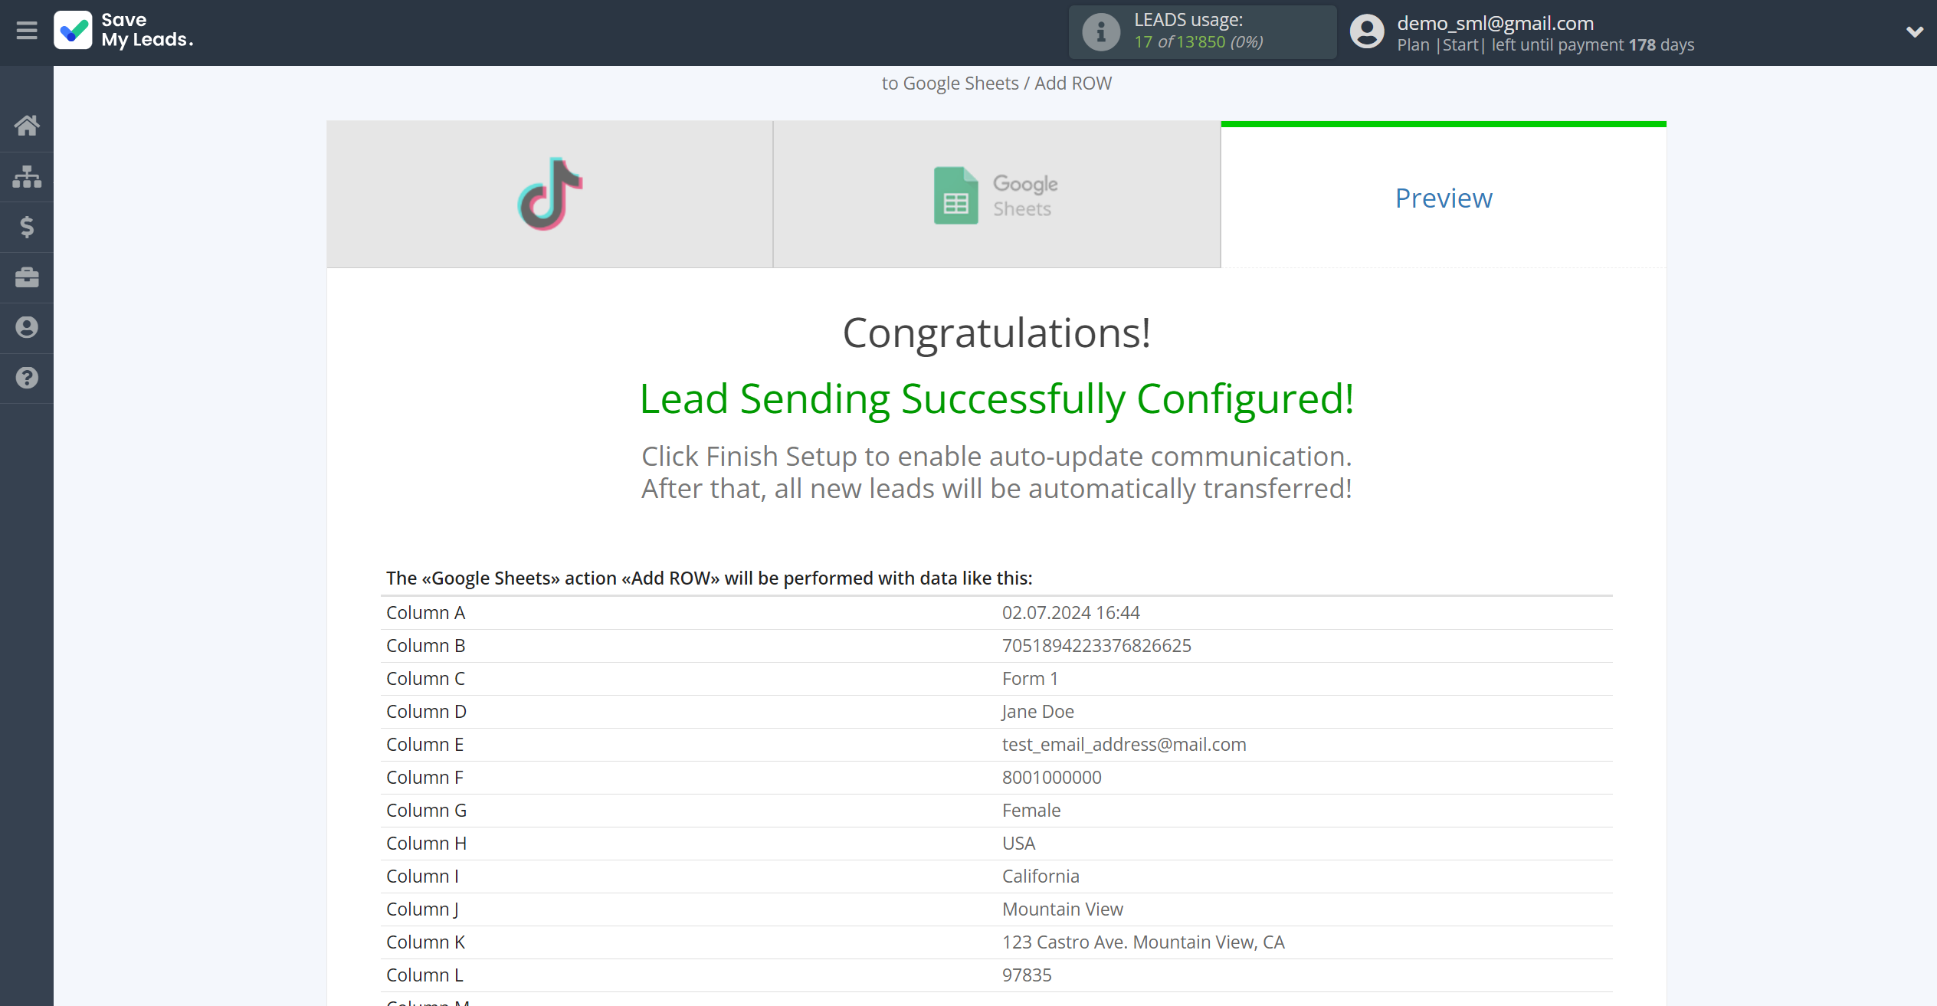This screenshot has height=1006, width=1937.
Task: Open the briefcase sidebar icon
Action: (27, 277)
